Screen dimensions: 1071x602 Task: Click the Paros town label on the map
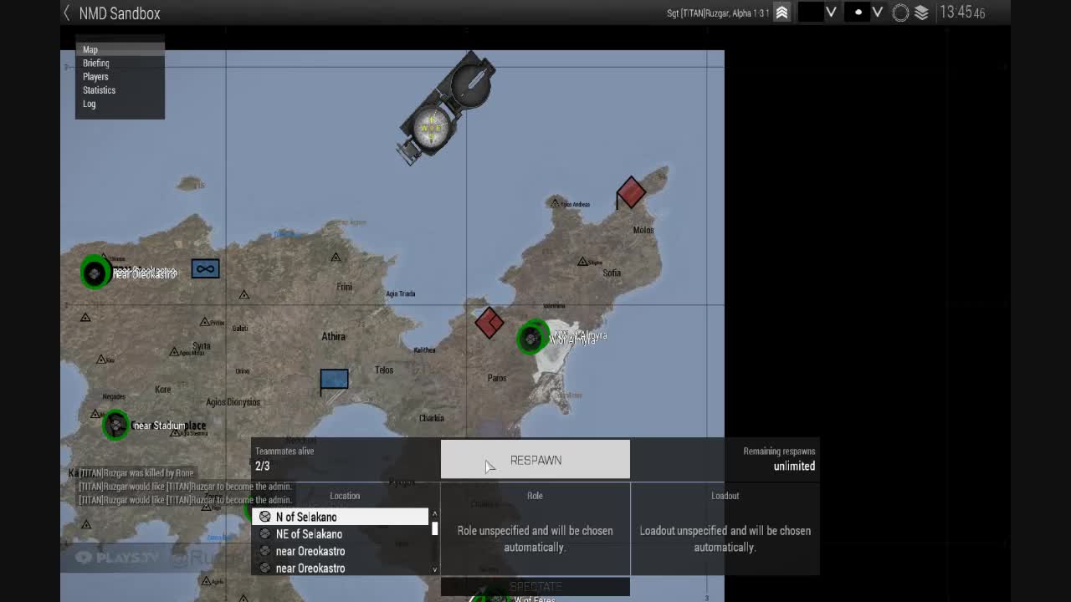pos(497,378)
